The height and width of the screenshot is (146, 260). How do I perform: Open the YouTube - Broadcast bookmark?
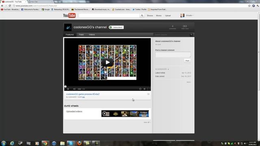click(10, 9)
